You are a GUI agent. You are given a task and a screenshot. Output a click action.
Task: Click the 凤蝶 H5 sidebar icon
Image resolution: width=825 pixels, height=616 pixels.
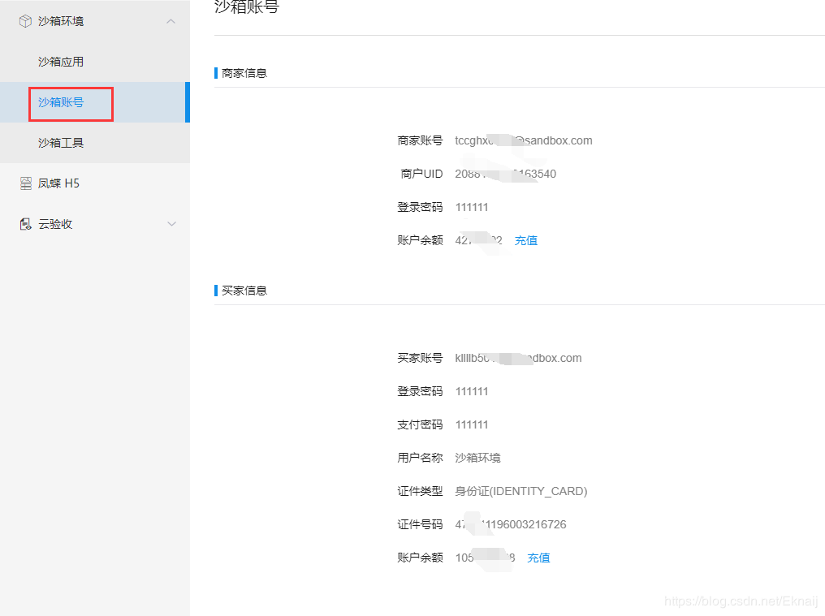tap(24, 183)
